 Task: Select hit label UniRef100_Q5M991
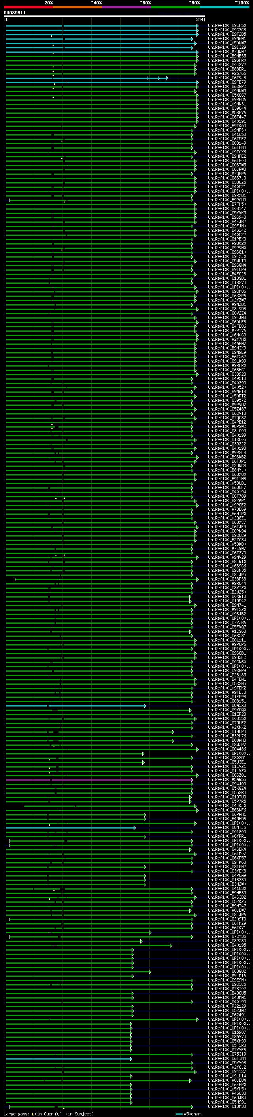click(227, 1102)
